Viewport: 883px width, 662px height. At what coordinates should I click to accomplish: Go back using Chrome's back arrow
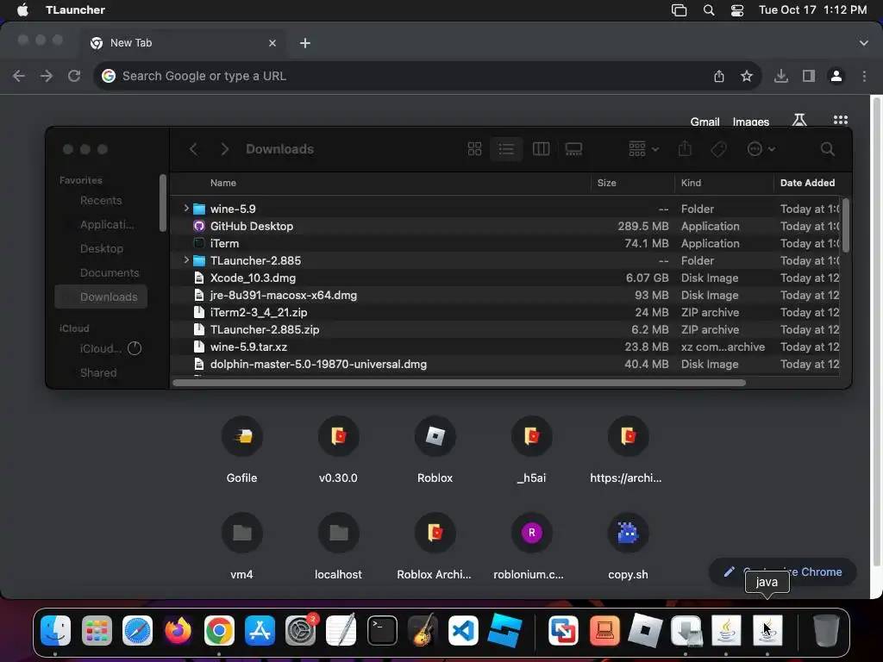19,76
